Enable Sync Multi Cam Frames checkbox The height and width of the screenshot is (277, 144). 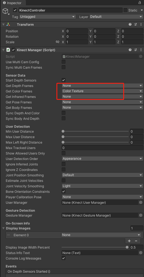64,67
